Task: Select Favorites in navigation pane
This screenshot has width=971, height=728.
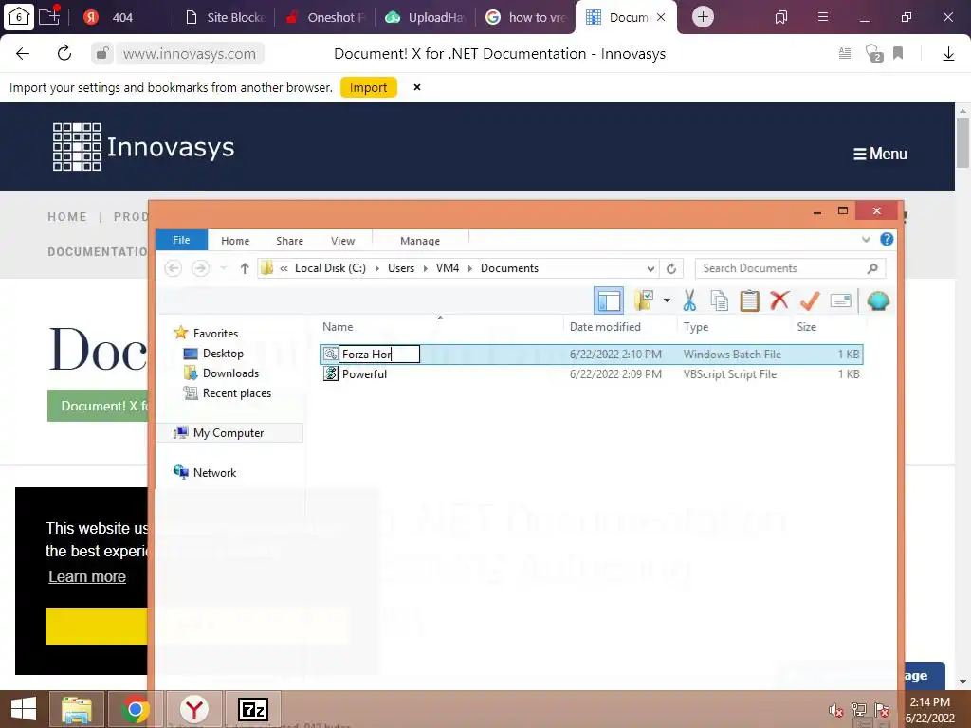Action: click(x=215, y=333)
